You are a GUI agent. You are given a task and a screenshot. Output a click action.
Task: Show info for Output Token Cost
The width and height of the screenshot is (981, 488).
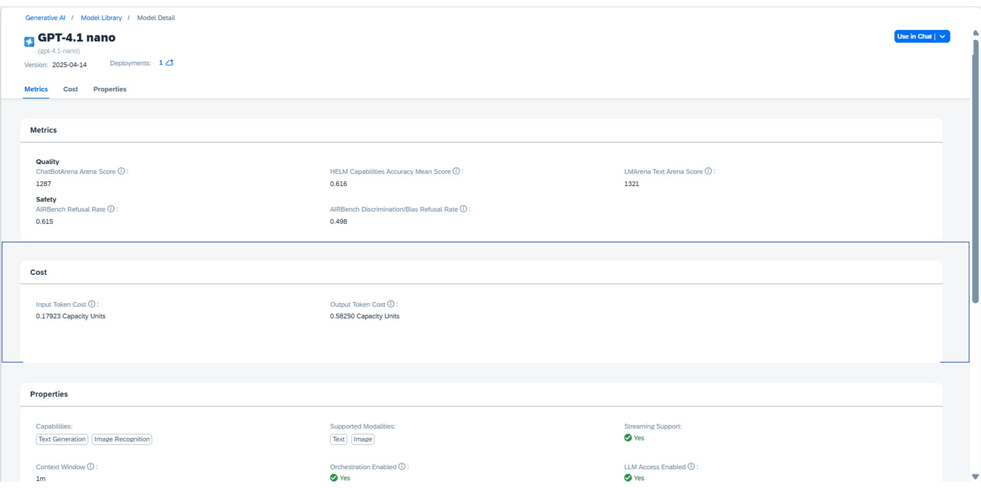[391, 304]
